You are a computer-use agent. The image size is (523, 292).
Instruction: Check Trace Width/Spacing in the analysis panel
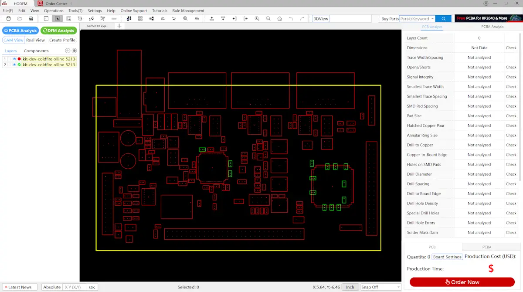coord(511,57)
